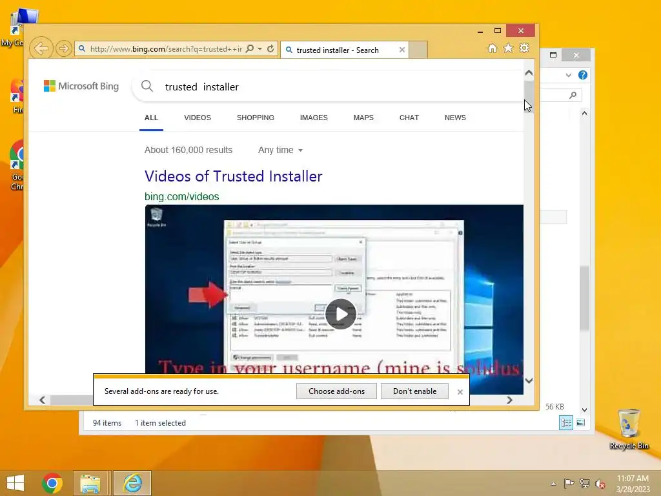The width and height of the screenshot is (661, 496).
Task: Click File Explorer scroll down arrow
Action: tap(584, 409)
